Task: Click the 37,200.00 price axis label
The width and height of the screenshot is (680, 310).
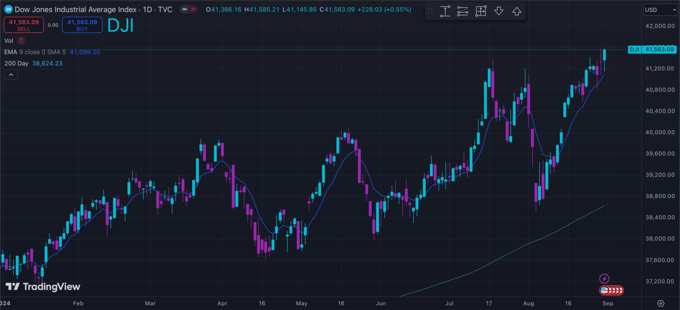Action: pos(659,281)
